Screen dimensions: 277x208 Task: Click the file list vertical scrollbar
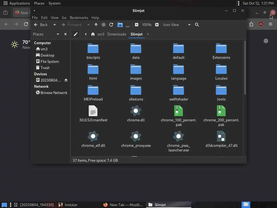(x=245, y=68)
